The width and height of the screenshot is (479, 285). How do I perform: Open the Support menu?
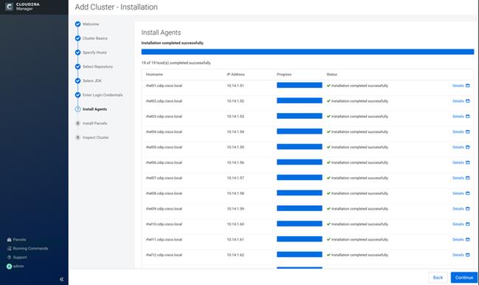[x=17, y=257]
